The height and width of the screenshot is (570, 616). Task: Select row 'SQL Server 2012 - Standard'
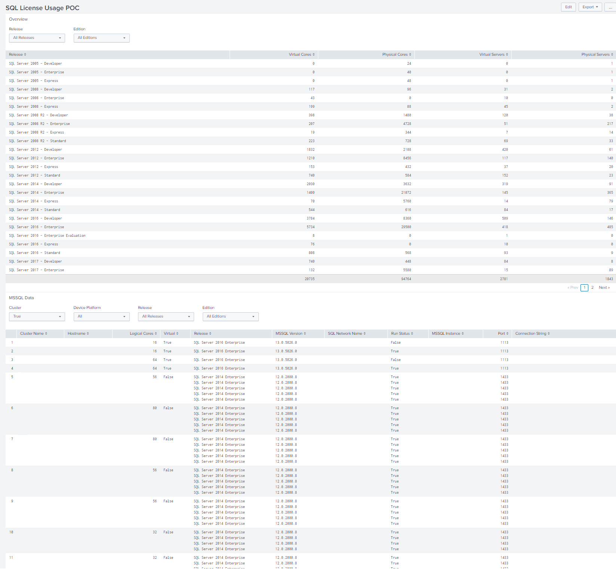click(311, 175)
